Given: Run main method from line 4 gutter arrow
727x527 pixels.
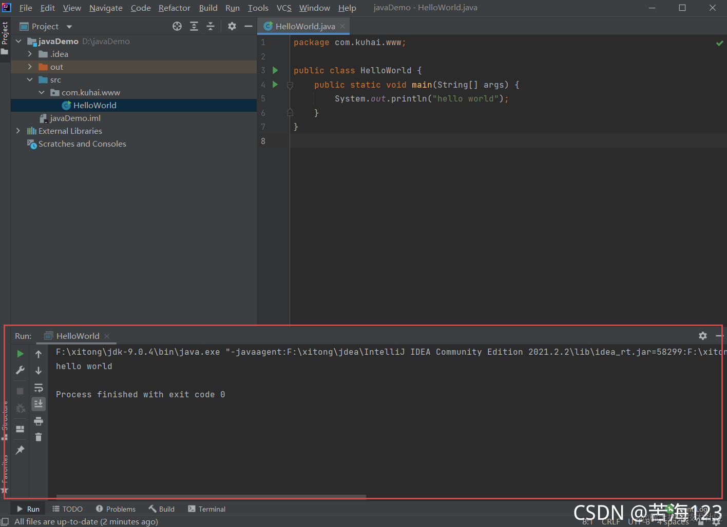Looking at the screenshot, I should [x=275, y=85].
